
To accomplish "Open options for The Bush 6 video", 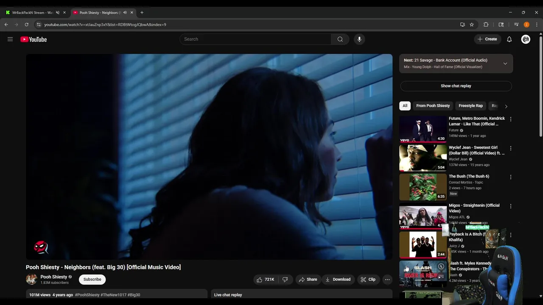I will (x=511, y=177).
